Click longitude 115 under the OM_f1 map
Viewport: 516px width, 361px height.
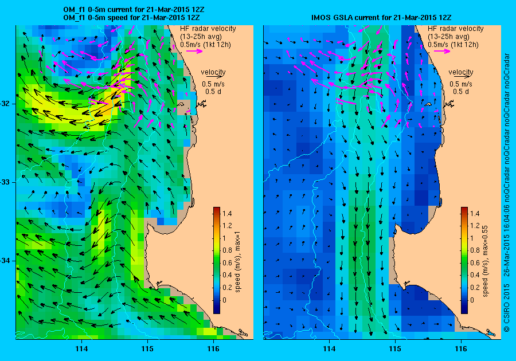147,349
